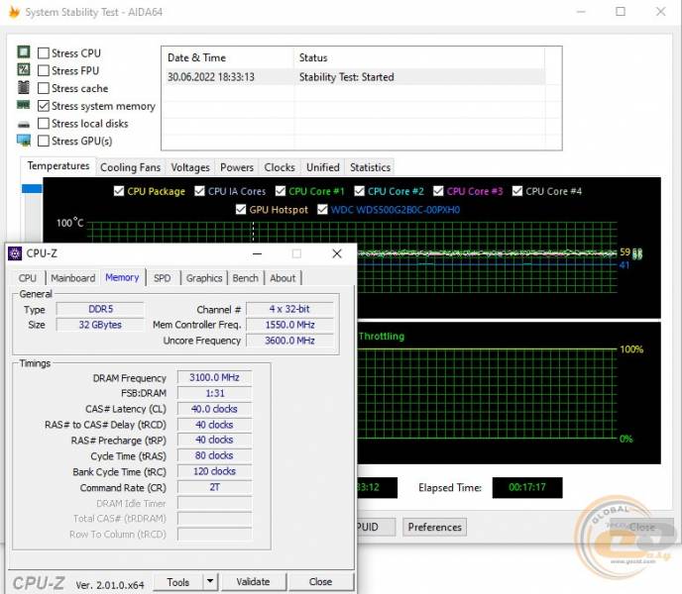This screenshot has width=682, height=594.
Task: Select the Stability Test: Started log row
Action: click(355, 77)
